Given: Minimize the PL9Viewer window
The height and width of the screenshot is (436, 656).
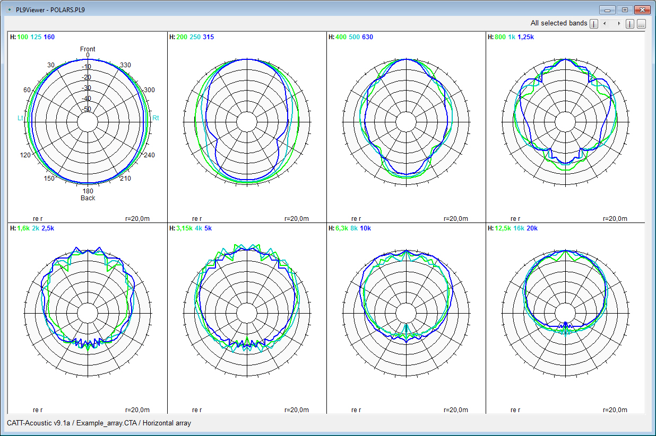Looking at the screenshot, I should [607, 10].
